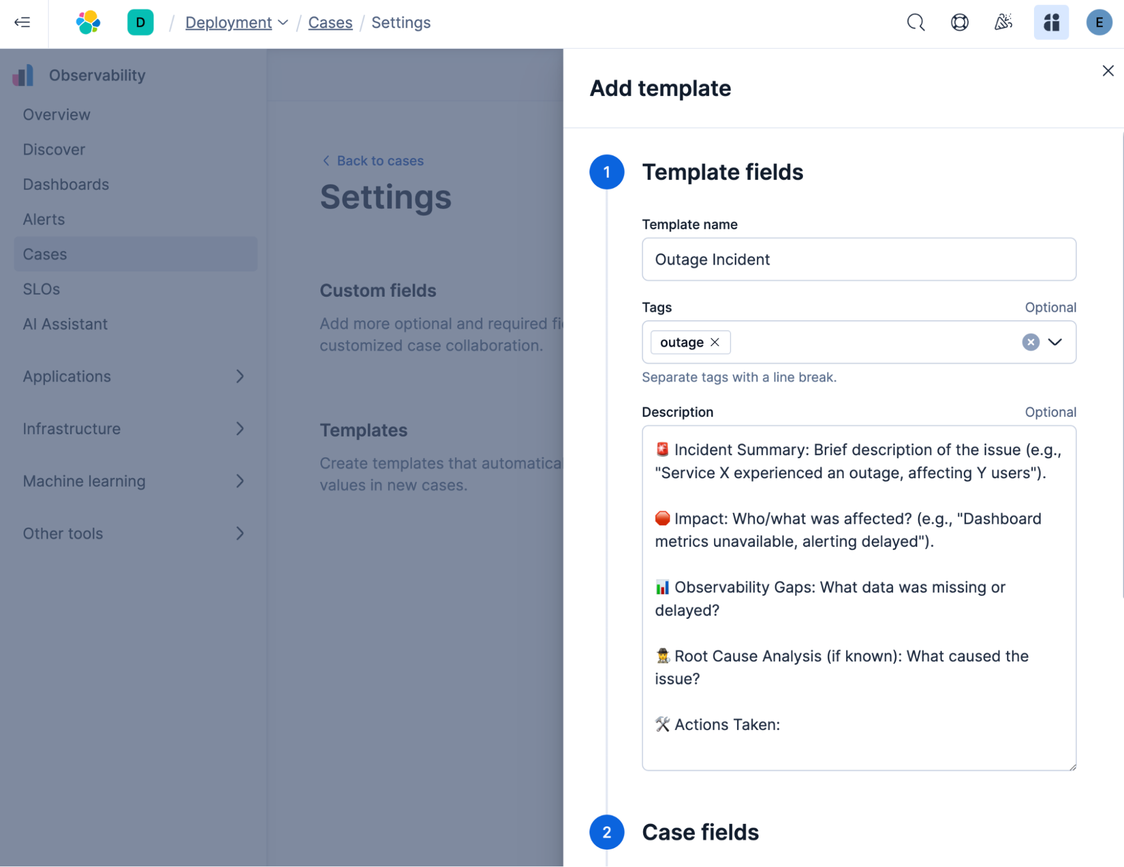Open global search with the magnifier icon
The image size is (1124, 867).
click(915, 23)
